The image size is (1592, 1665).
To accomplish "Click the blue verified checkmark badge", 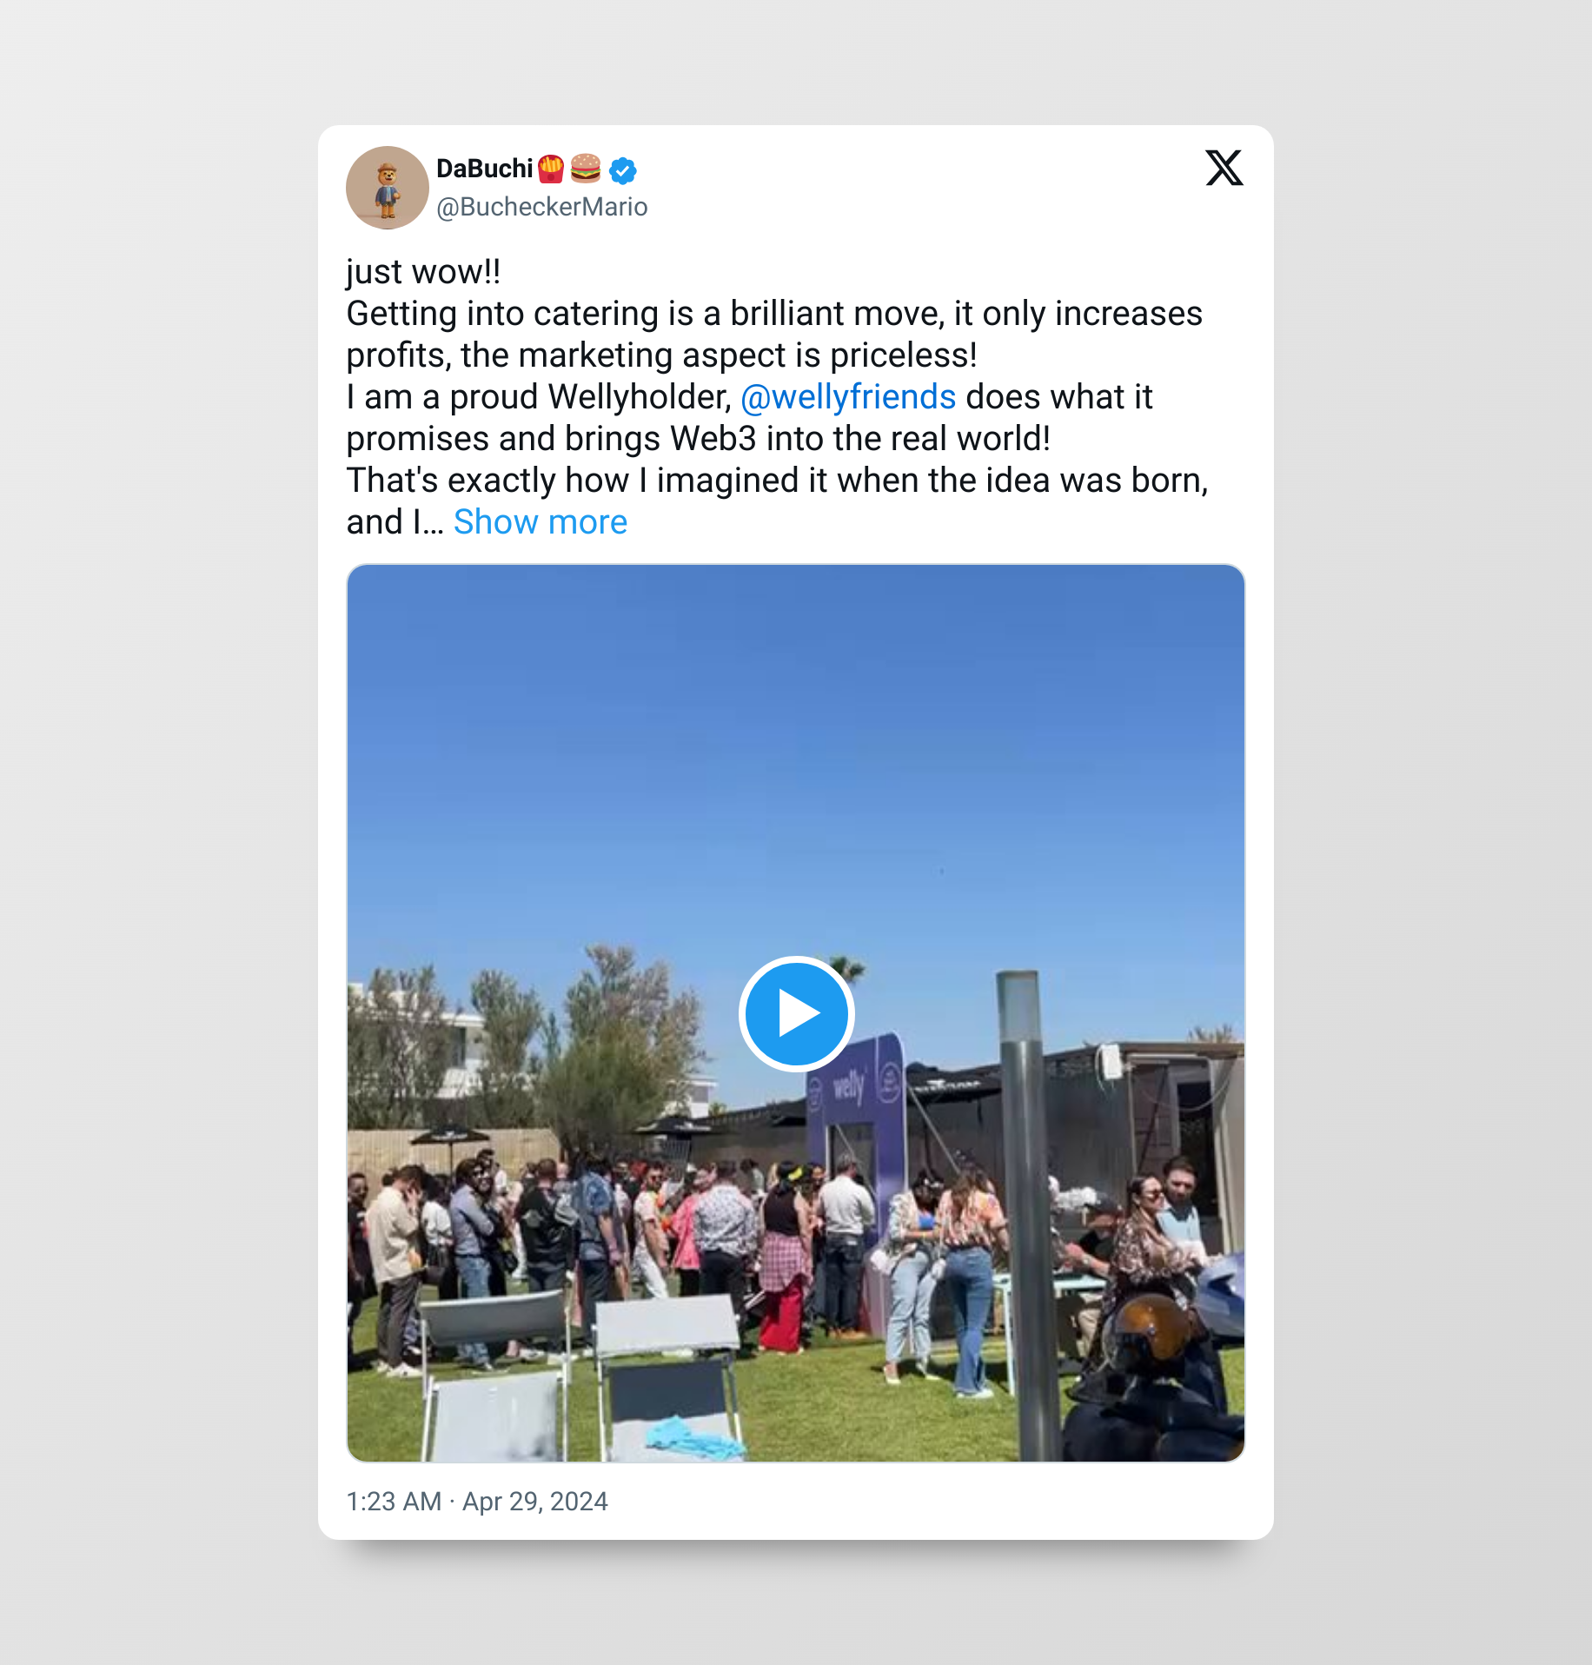I will tap(622, 170).
